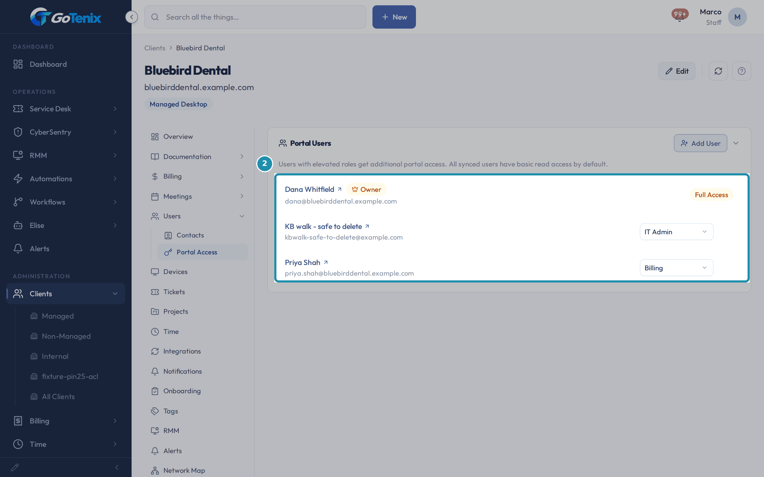Click the Network Map icon

point(155,470)
